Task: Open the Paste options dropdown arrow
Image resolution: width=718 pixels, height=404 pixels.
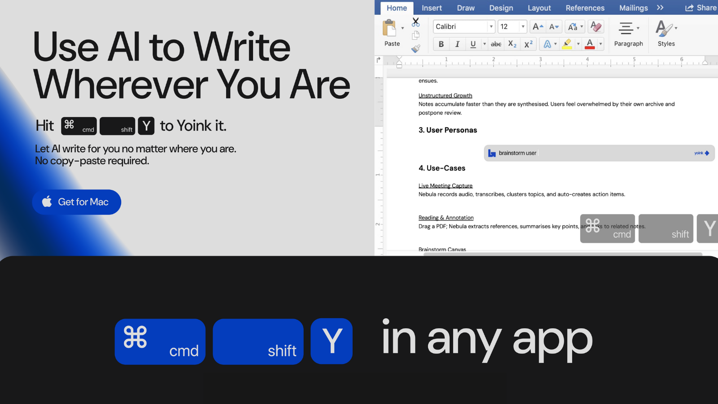Action: 403,28
